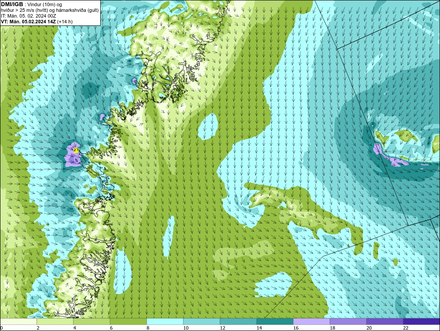
Task: Click the legend scale value 16
Action: [296, 328]
